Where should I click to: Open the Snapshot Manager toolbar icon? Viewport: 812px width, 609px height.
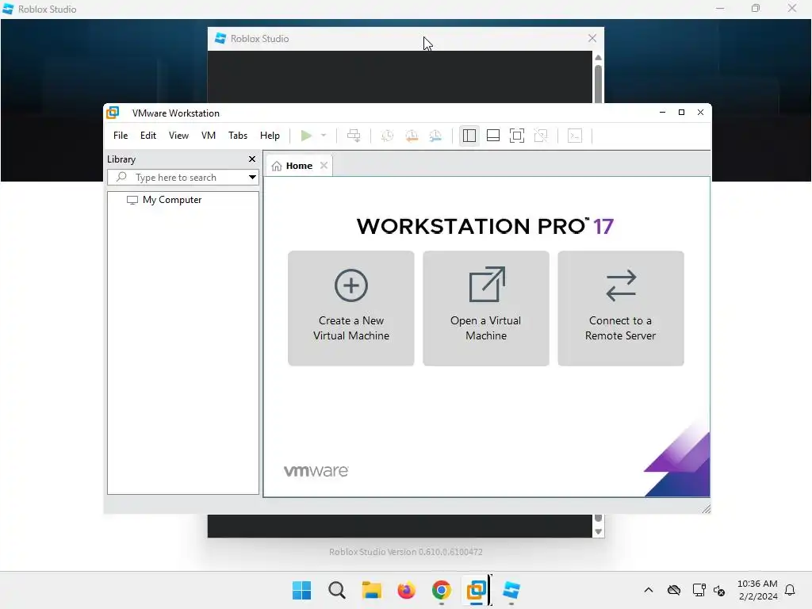435,136
